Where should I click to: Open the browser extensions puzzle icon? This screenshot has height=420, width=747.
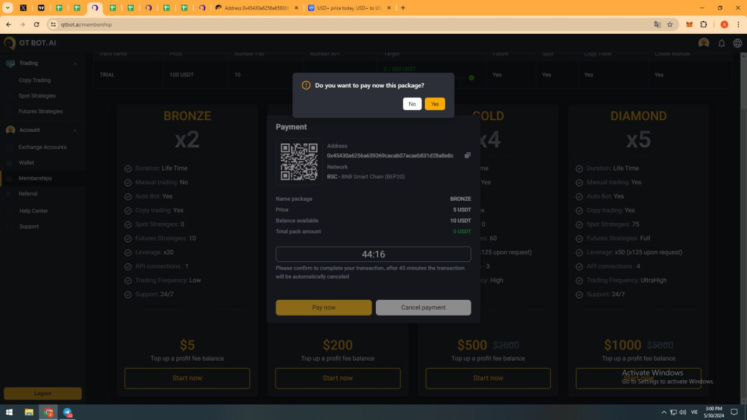(x=704, y=24)
